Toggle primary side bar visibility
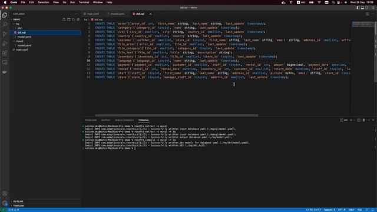Screen dimensions: 377x212 [358, 8]
